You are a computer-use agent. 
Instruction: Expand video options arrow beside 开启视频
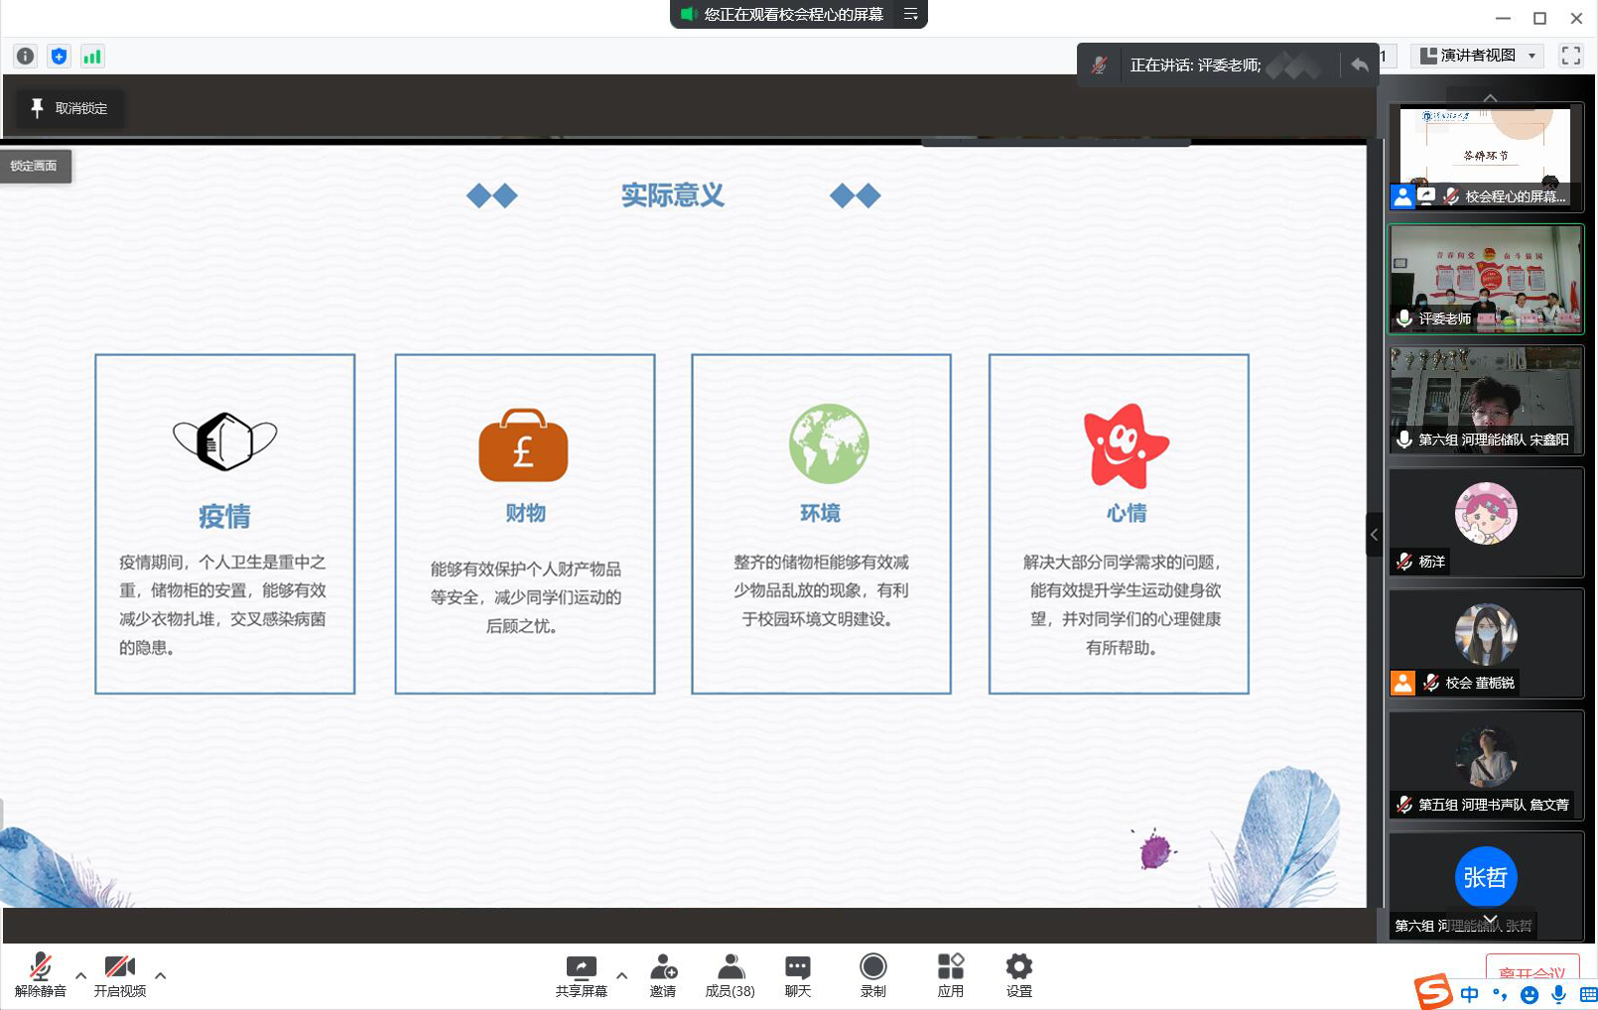[x=161, y=975]
